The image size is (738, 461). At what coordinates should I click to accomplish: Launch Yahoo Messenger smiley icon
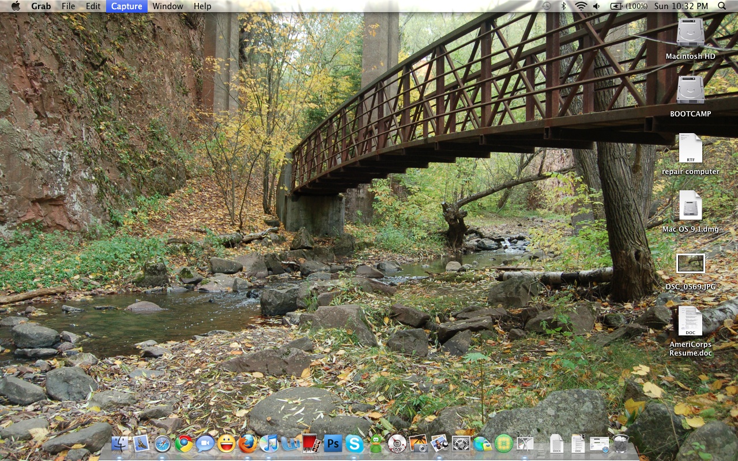(x=227, y=443)
